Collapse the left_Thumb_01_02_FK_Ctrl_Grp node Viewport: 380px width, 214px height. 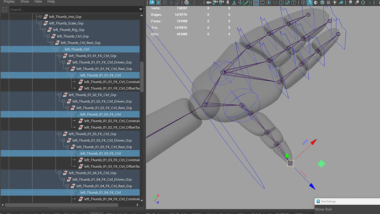coord(59,95)
